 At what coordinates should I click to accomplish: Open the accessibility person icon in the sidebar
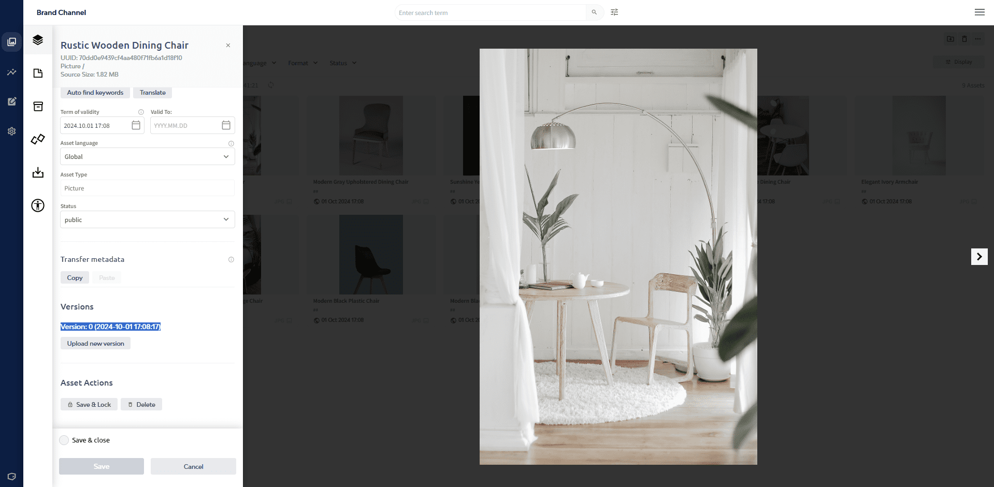point(38,205)
